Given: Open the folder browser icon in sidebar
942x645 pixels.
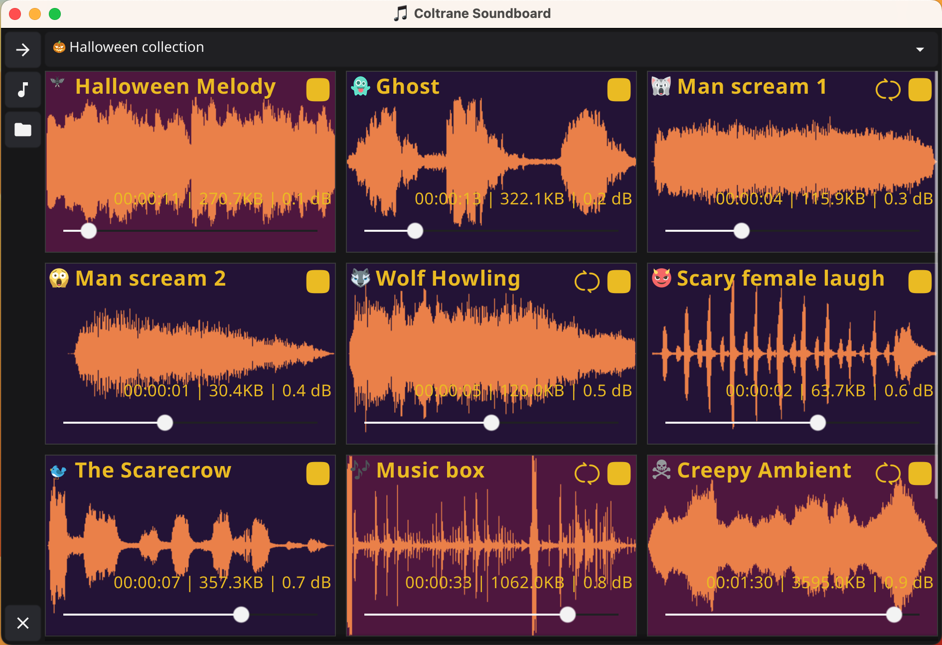Looking at the screenshot, I should click(23, 130).
